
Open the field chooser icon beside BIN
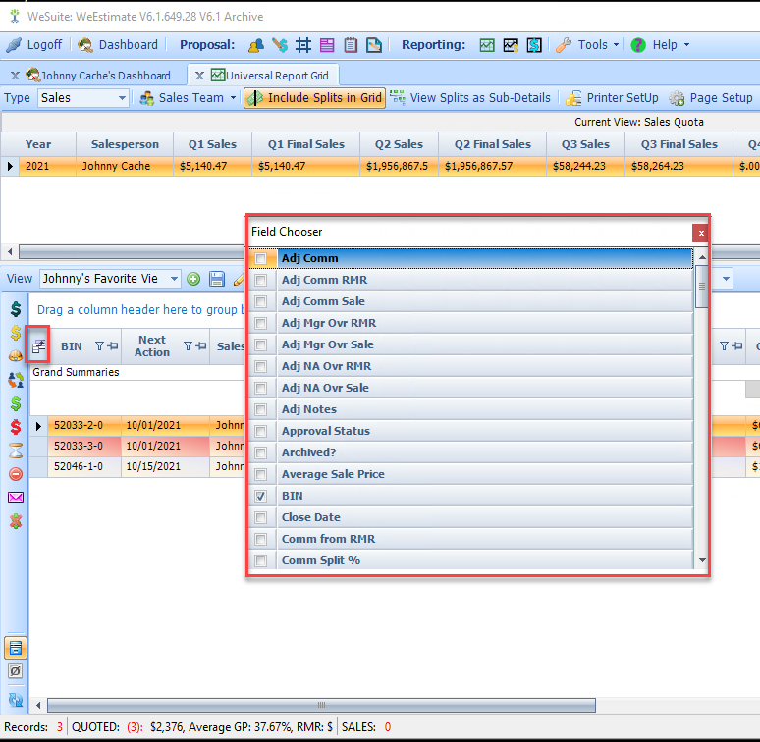click(x=38, y=346)
